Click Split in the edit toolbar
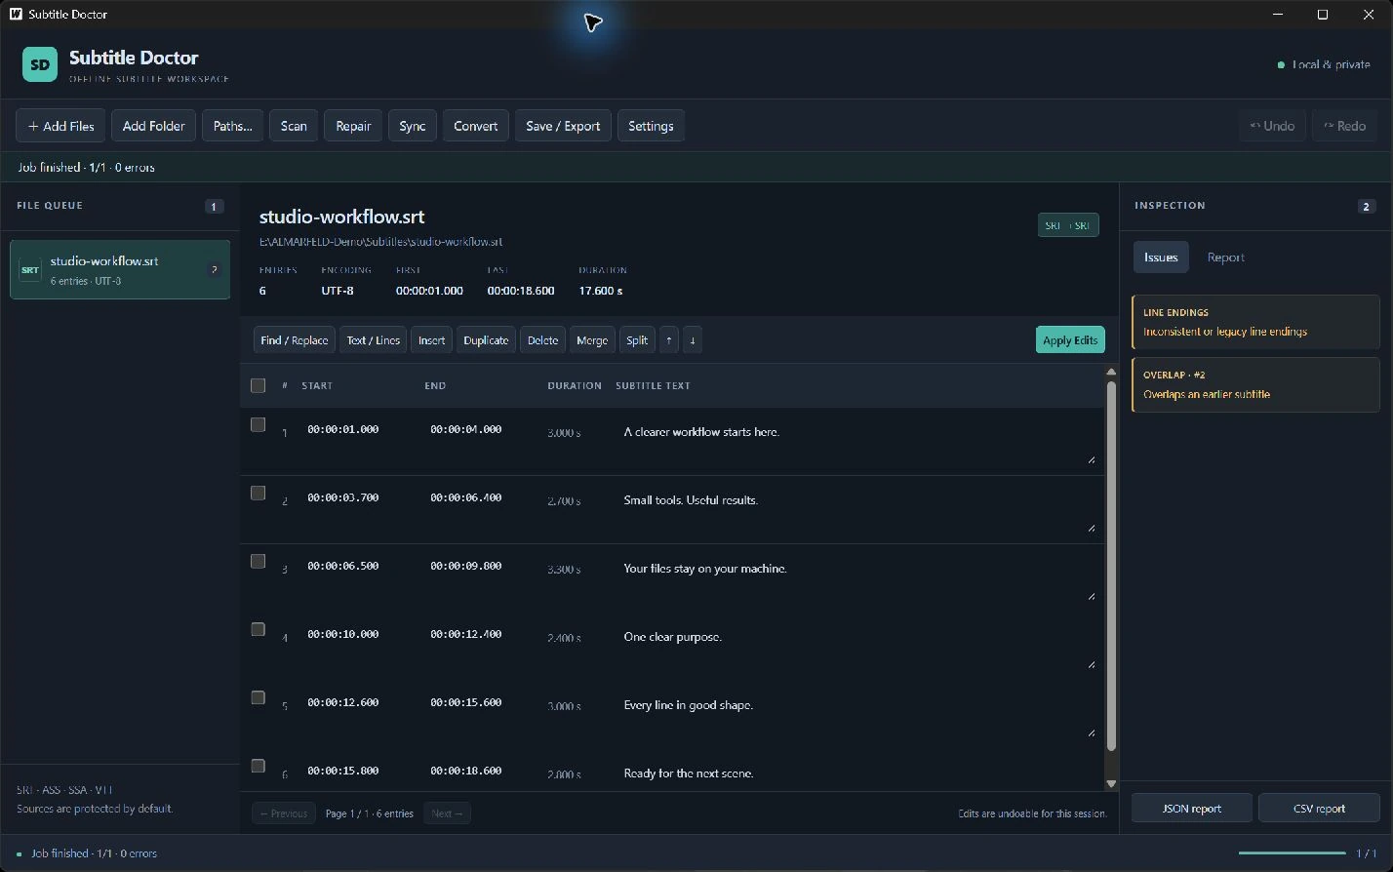This screenshot has width=1393, height=872. pyautogui.click(x=637, y=340)
